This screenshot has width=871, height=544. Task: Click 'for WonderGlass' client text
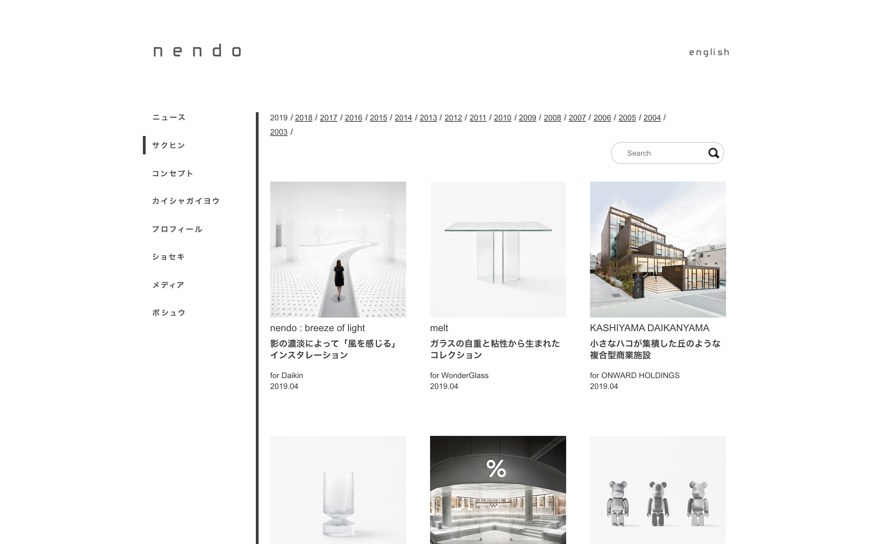459,375
